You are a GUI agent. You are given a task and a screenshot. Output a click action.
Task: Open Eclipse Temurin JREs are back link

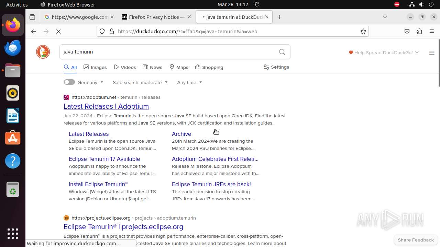211,184
